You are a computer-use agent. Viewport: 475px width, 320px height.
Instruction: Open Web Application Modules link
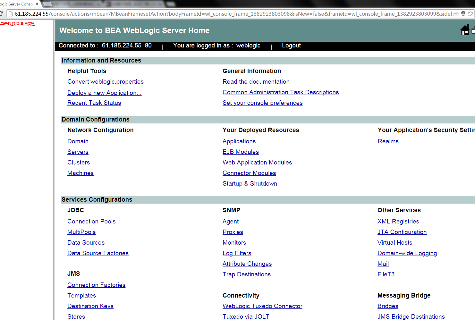tap(257, 163)
